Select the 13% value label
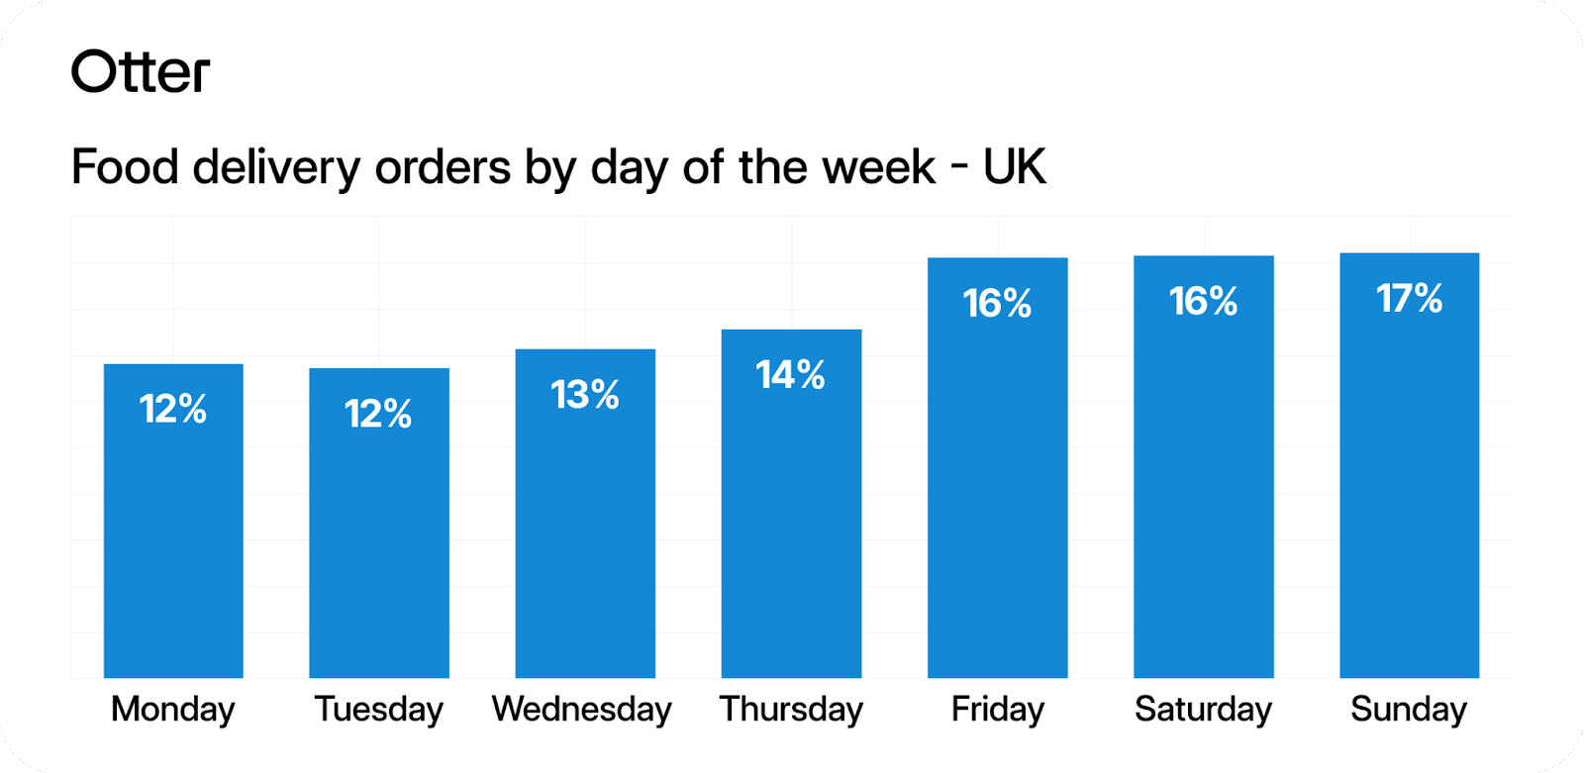 coord(585,395)
